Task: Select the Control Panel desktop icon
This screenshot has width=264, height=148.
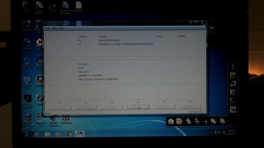Action: click(28, 83)
